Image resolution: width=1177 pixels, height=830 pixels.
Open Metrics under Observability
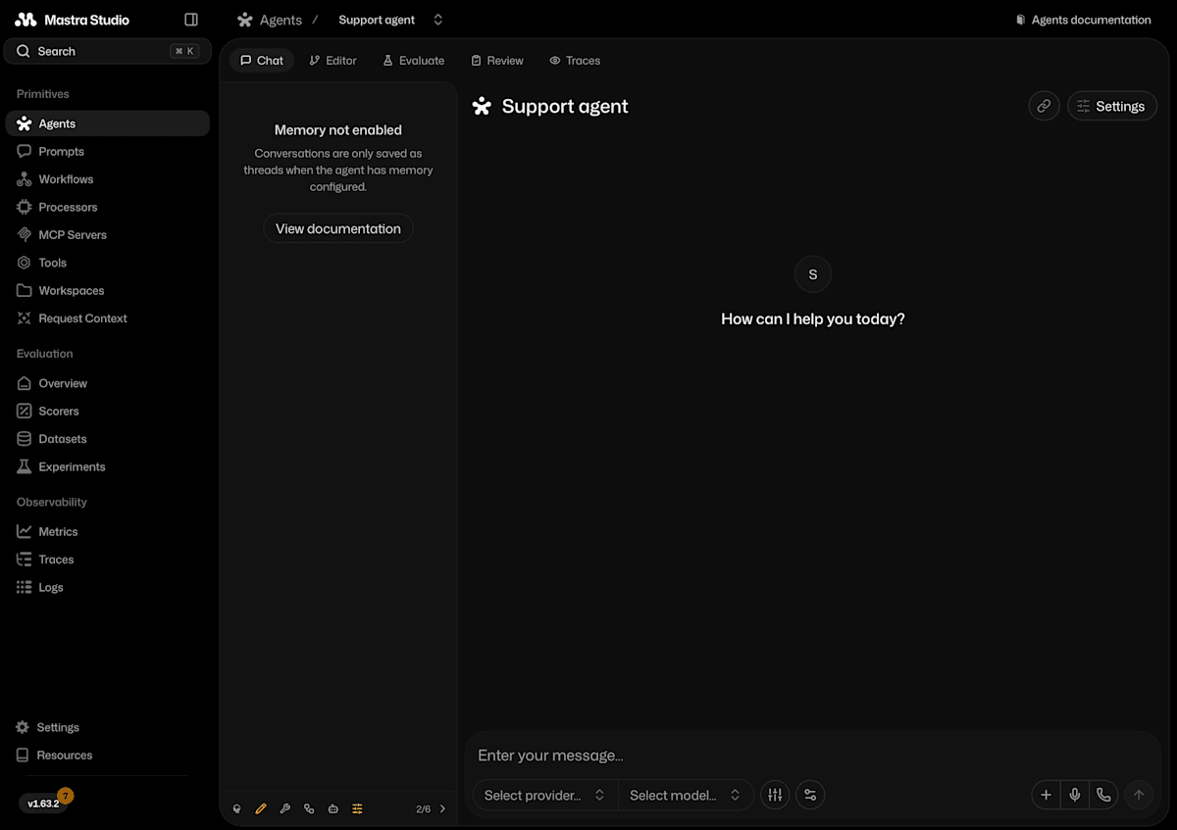tap(108, 532)
